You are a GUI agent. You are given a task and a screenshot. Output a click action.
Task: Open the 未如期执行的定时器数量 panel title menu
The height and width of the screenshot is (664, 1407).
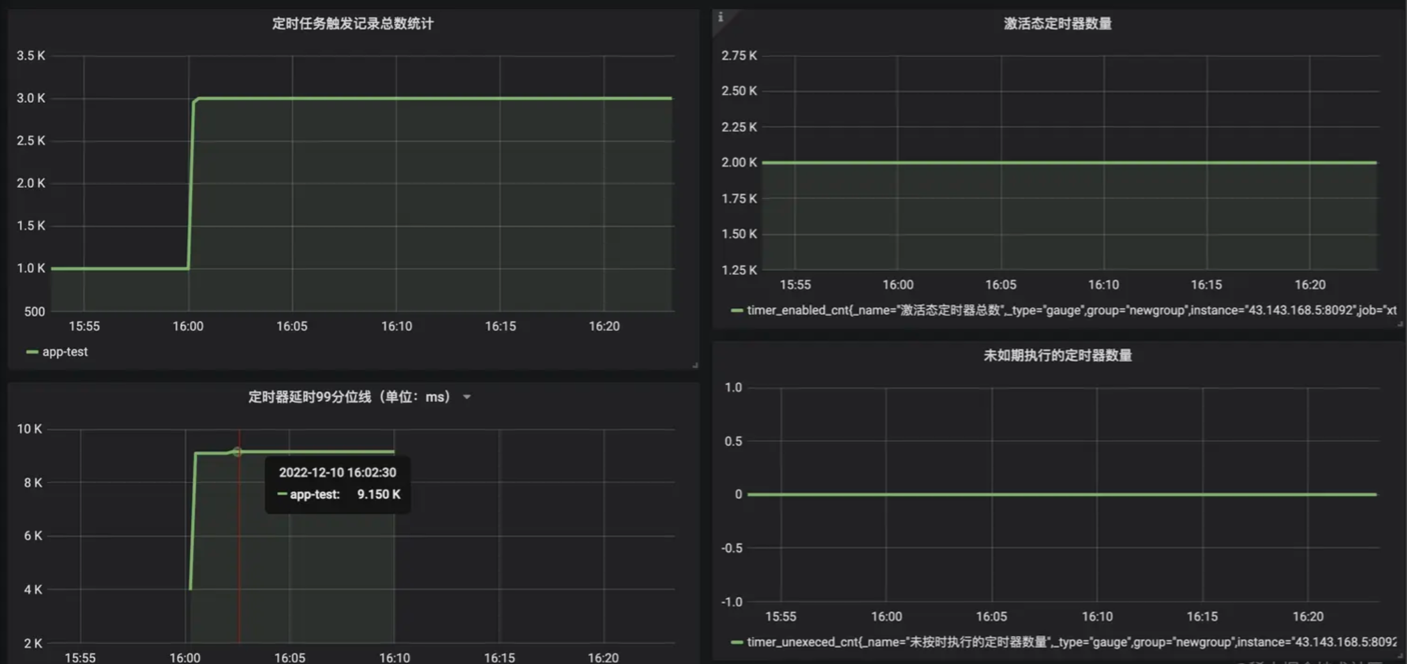point(1057,355)
